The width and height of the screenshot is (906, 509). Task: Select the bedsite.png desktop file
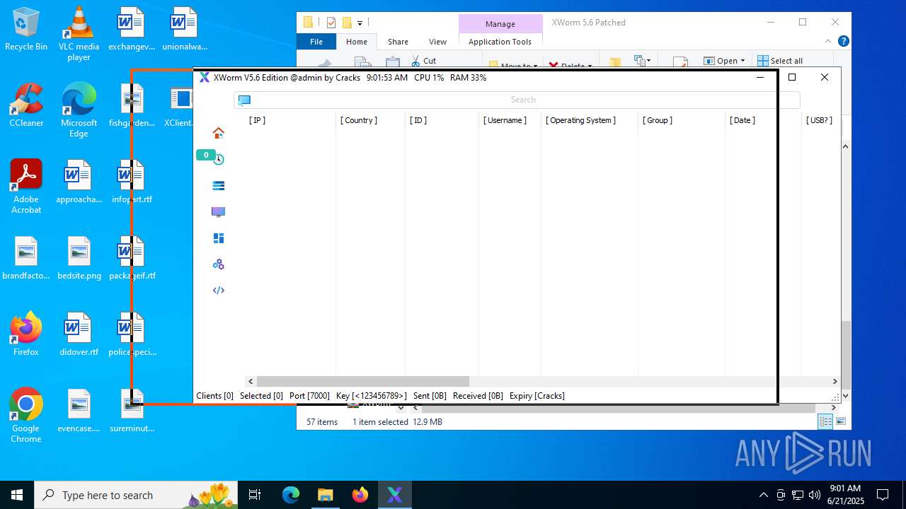pyautogui.click(x=79, y=258)
